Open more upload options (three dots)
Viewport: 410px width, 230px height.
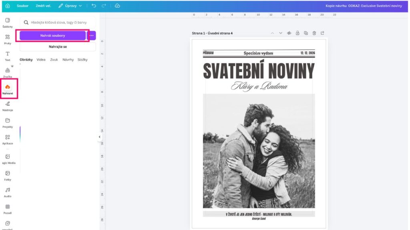(92, 36)
